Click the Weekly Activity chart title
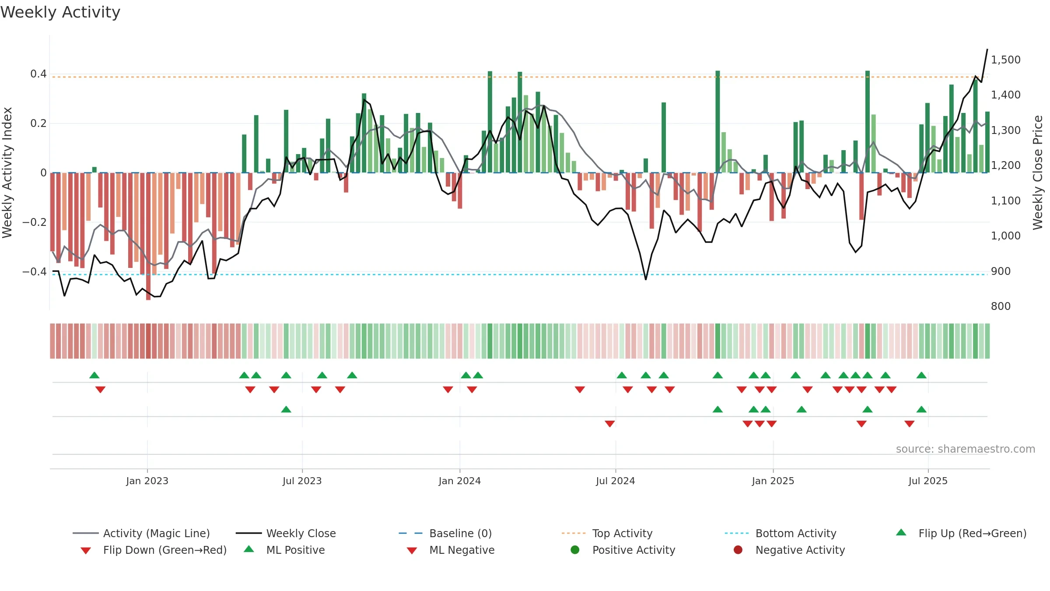This screenshot has height=591, width=1050. click(60, 12)
